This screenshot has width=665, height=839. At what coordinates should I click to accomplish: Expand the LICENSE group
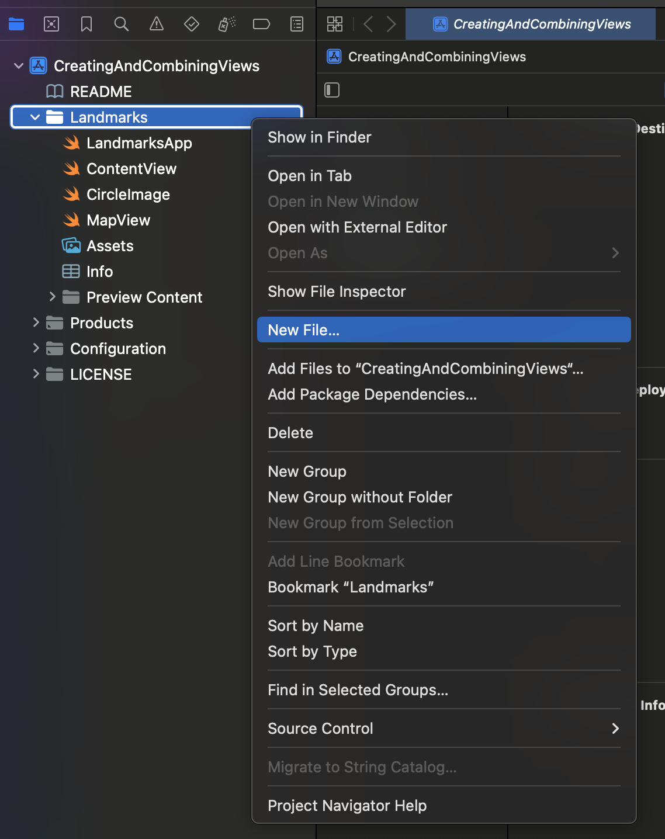[36, 374]
